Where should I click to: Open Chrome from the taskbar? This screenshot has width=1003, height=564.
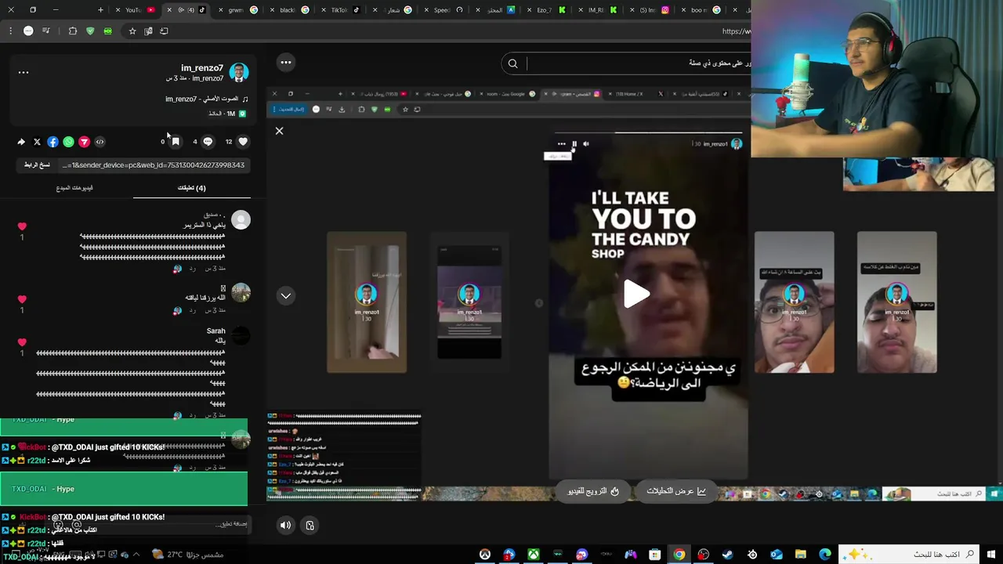pos(679,555)
